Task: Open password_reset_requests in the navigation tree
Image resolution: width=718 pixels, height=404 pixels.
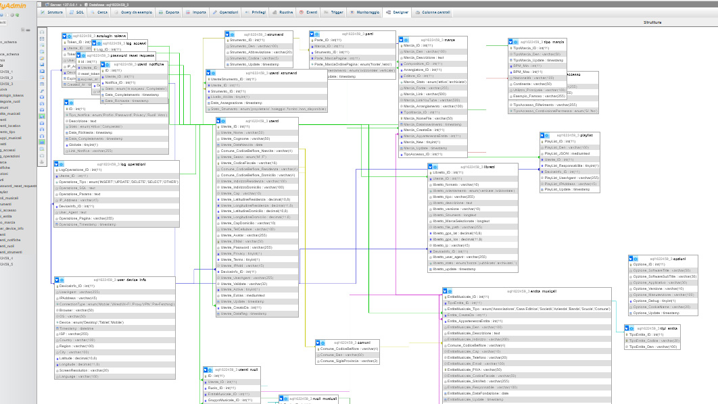Action: [x=18, y=186]
